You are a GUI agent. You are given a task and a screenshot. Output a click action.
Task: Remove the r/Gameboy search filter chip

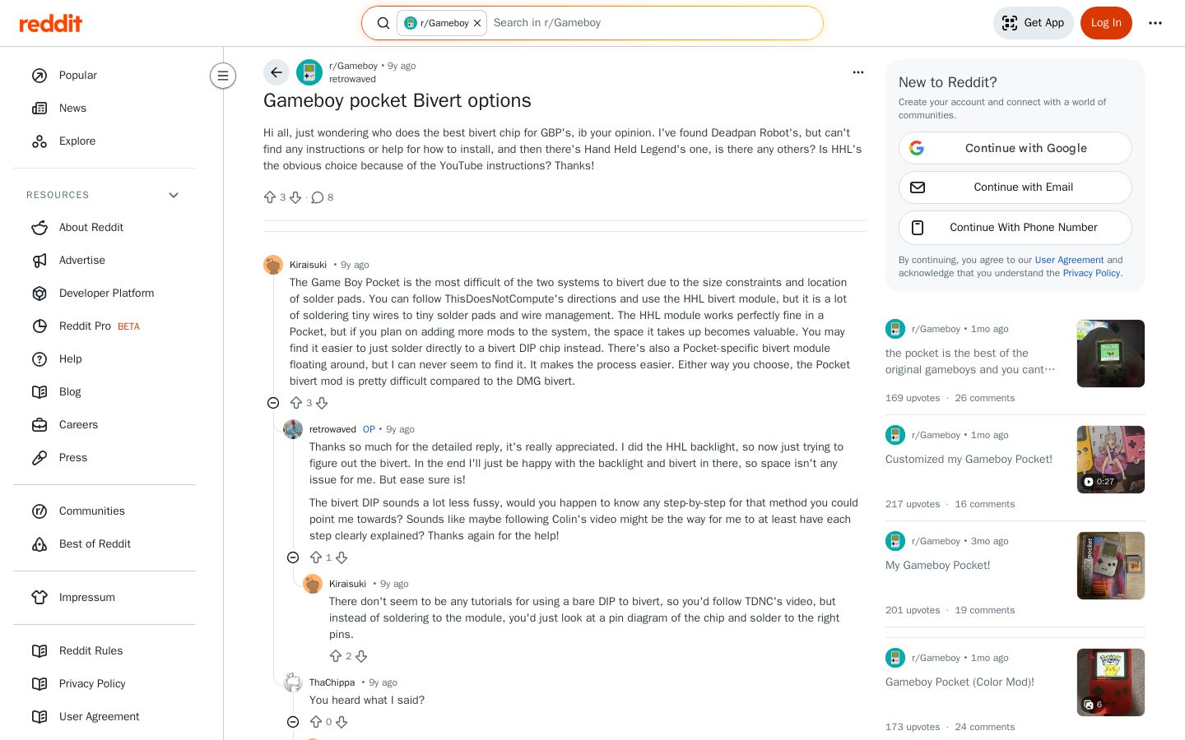coord(477,23)
